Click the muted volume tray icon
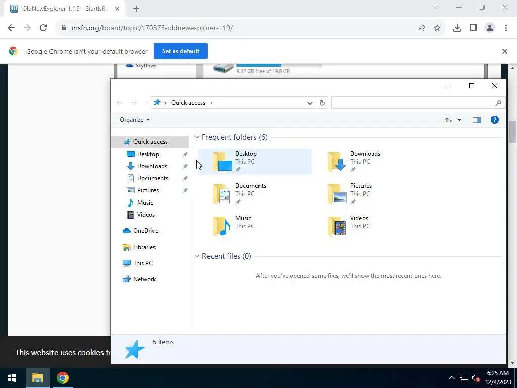This screenshot has height=388, width=517. click(476, 378)
